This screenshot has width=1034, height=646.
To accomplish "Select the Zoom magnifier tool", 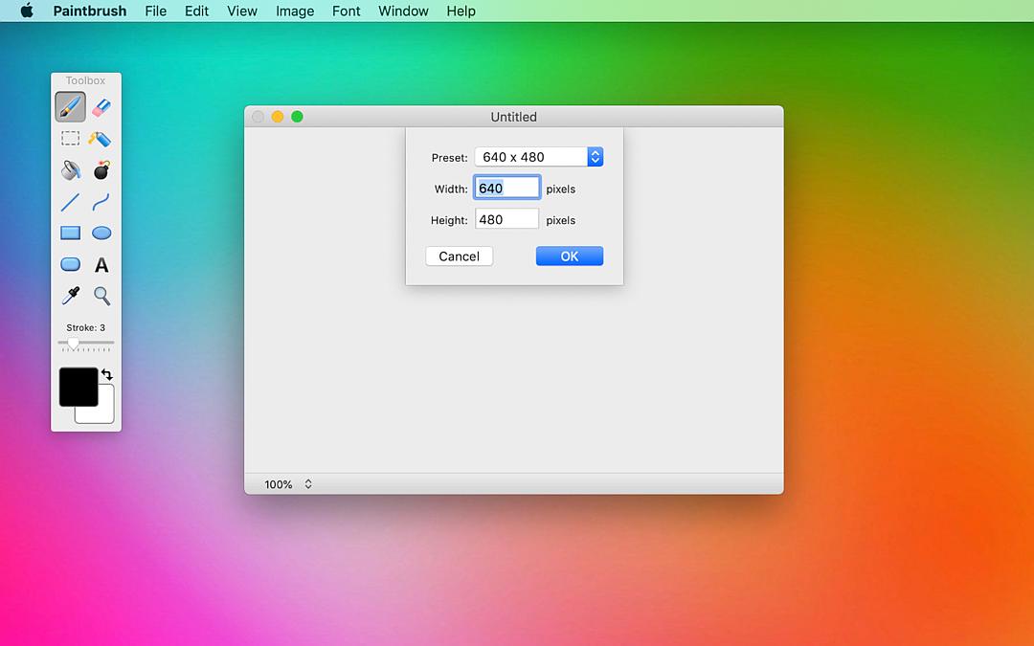I will click(101, 296).
